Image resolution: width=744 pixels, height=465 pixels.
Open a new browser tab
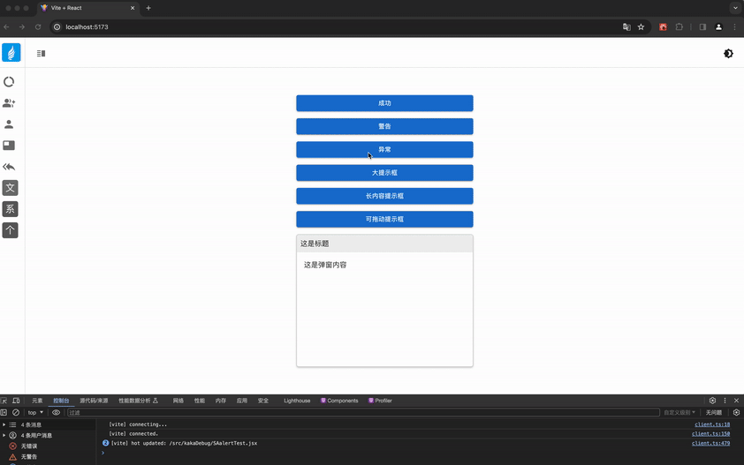(x=148, y=8)
